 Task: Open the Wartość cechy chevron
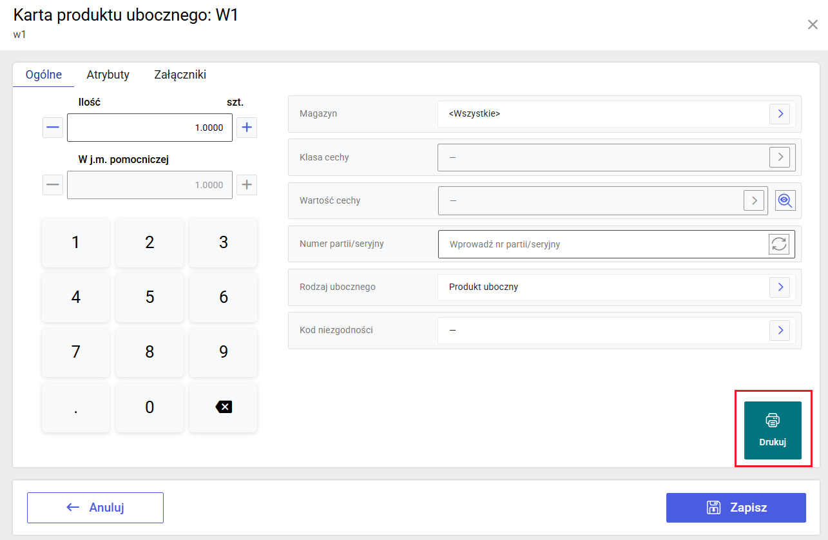point(754,200)
